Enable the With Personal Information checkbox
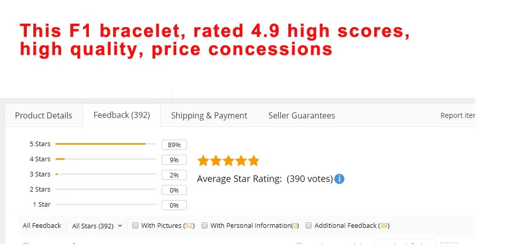This screenshot has height=252, width=505. [x=204, y=225]
